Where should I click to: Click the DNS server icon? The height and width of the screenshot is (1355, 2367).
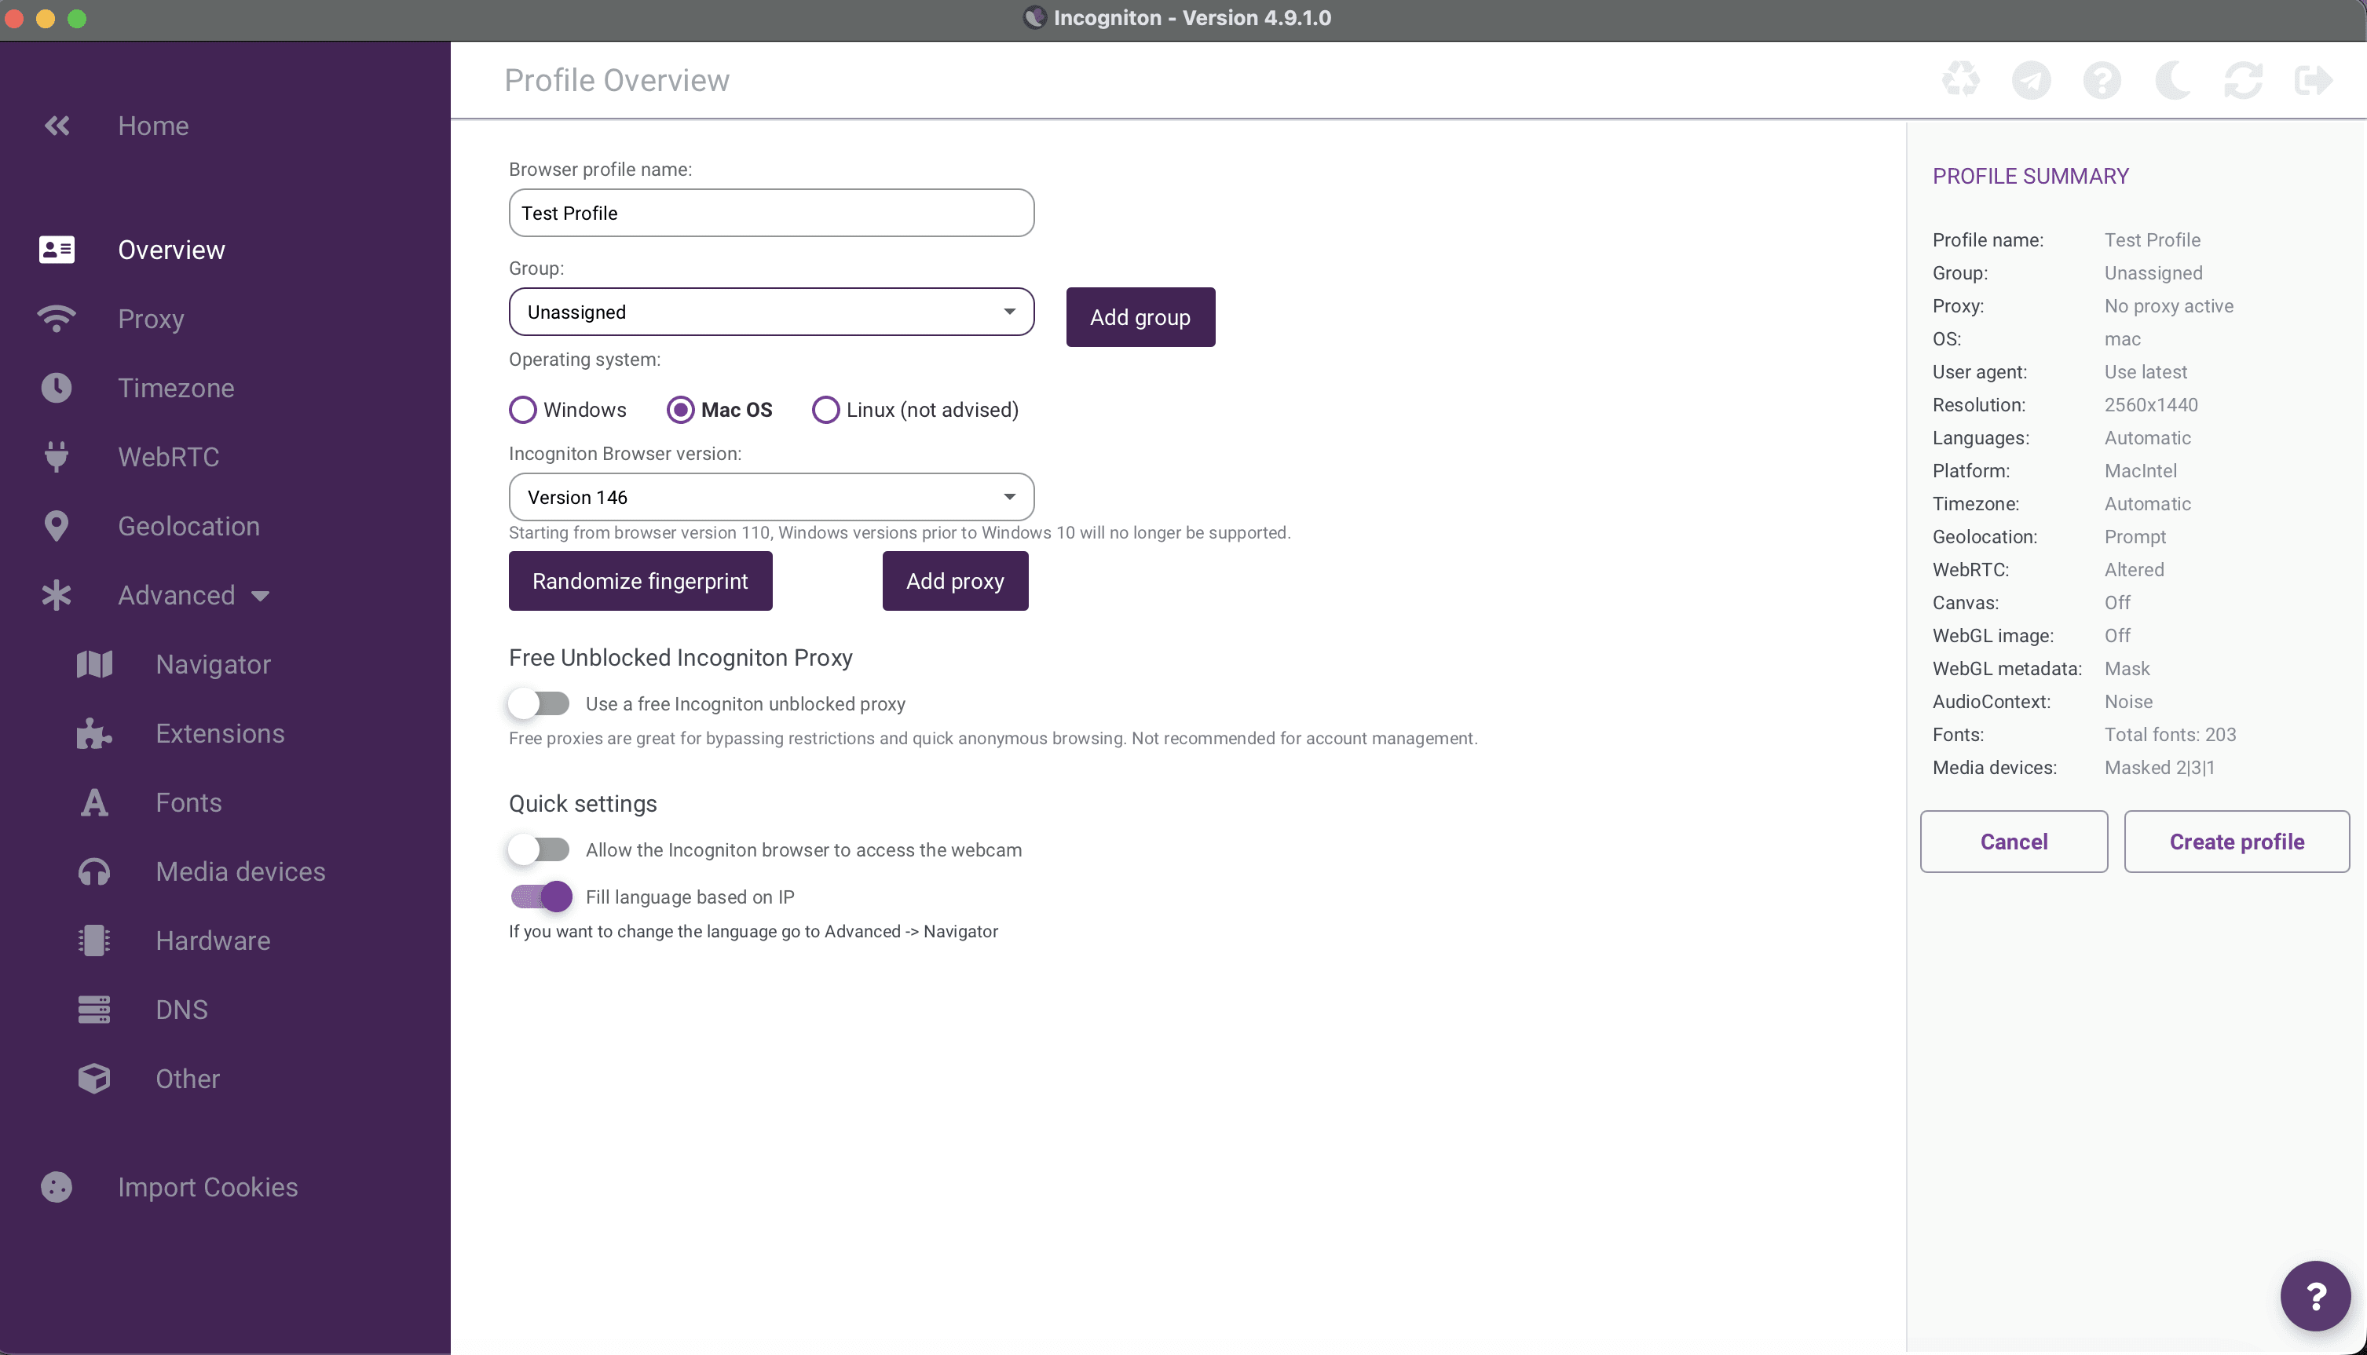coord(94,1010)
